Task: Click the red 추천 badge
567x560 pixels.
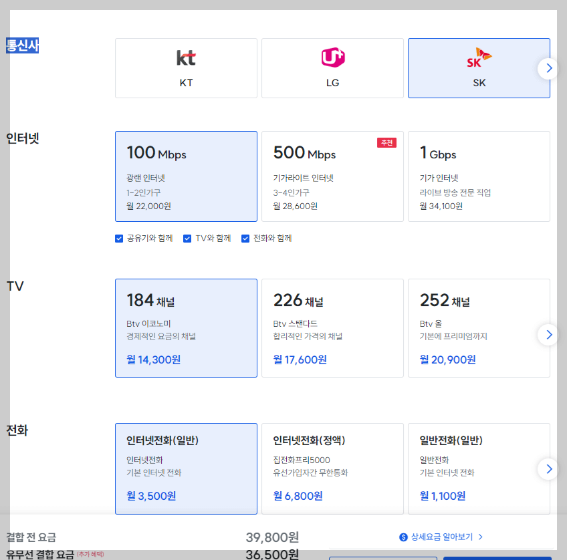Action: click(386, 143)
